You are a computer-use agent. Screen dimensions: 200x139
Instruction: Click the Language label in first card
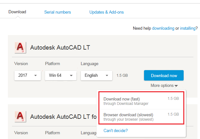90,64
